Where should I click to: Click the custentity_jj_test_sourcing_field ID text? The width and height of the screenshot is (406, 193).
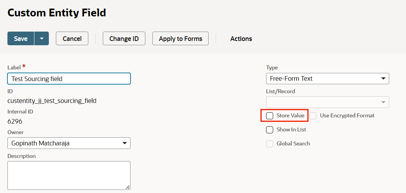[x=52, y=101]
